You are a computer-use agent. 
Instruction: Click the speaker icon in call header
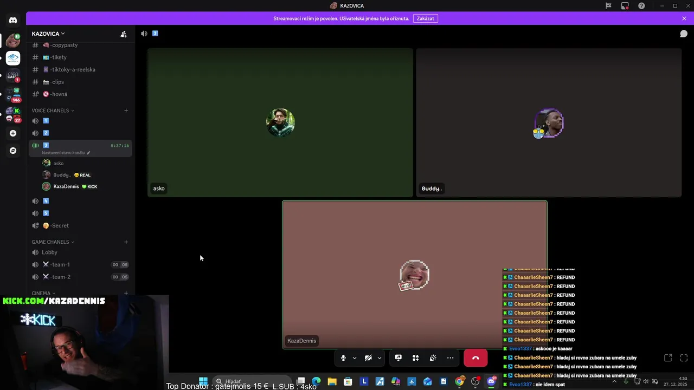(144, 34)
